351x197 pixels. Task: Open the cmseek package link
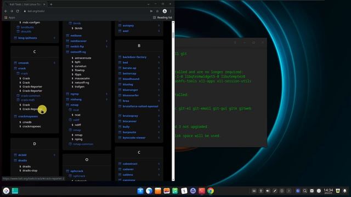(23, 63)
